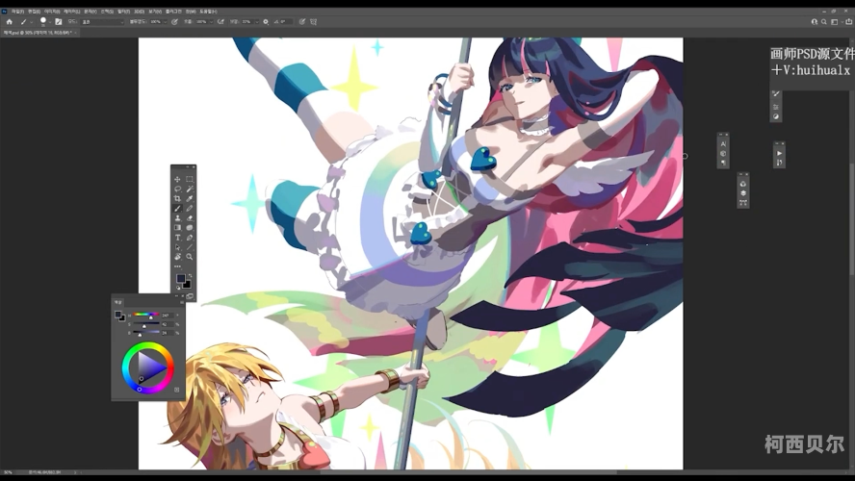Open the Image menu
The width and height of the screenshot is (855, 481).
click(x=52, y=11)
